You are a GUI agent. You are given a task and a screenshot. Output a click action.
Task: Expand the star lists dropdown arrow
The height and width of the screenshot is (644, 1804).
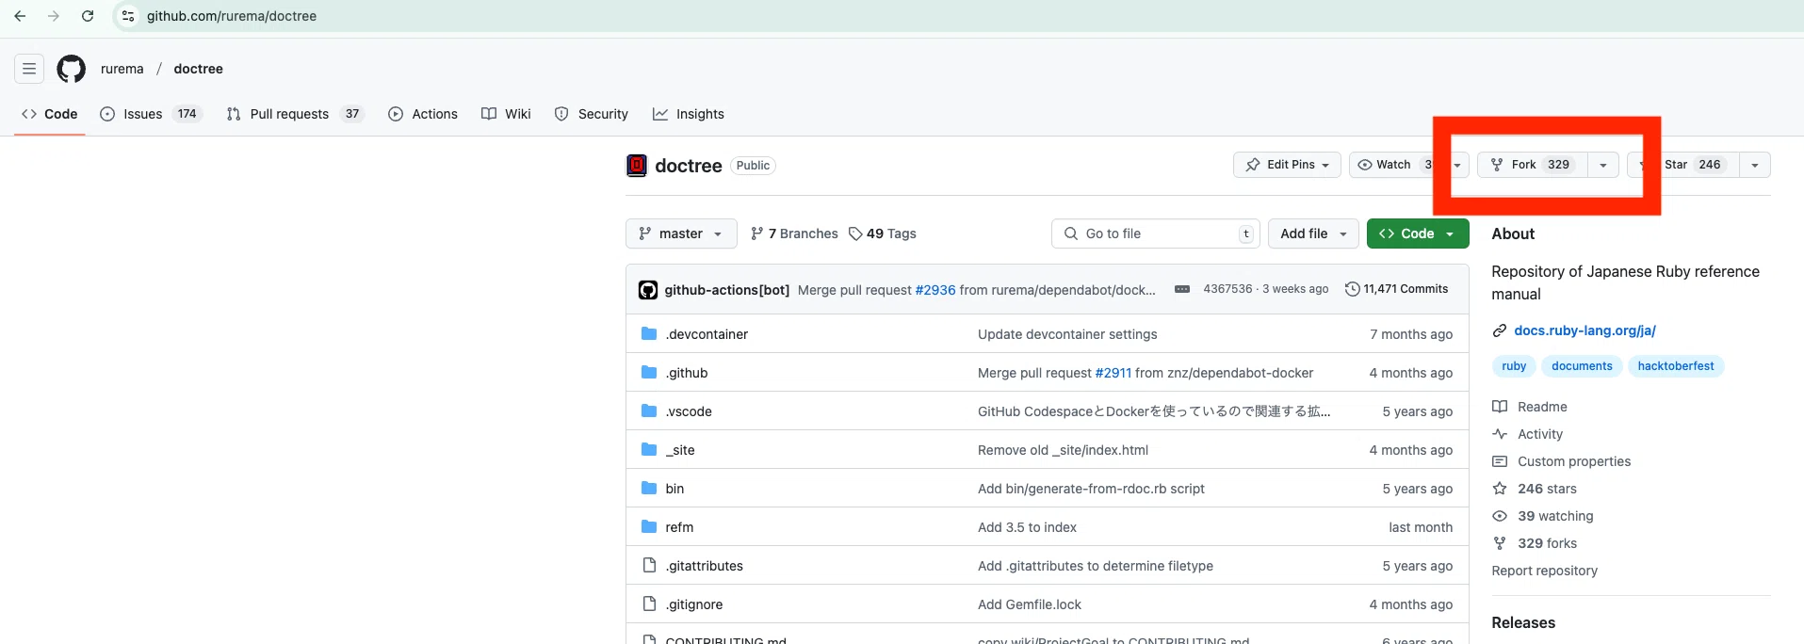click(1755, 165)
